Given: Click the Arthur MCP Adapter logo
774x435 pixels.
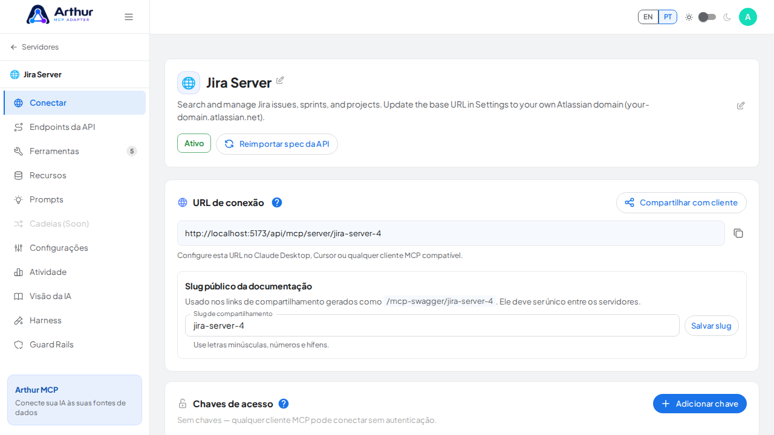Looking at the screenshot, I should [60, 14].
